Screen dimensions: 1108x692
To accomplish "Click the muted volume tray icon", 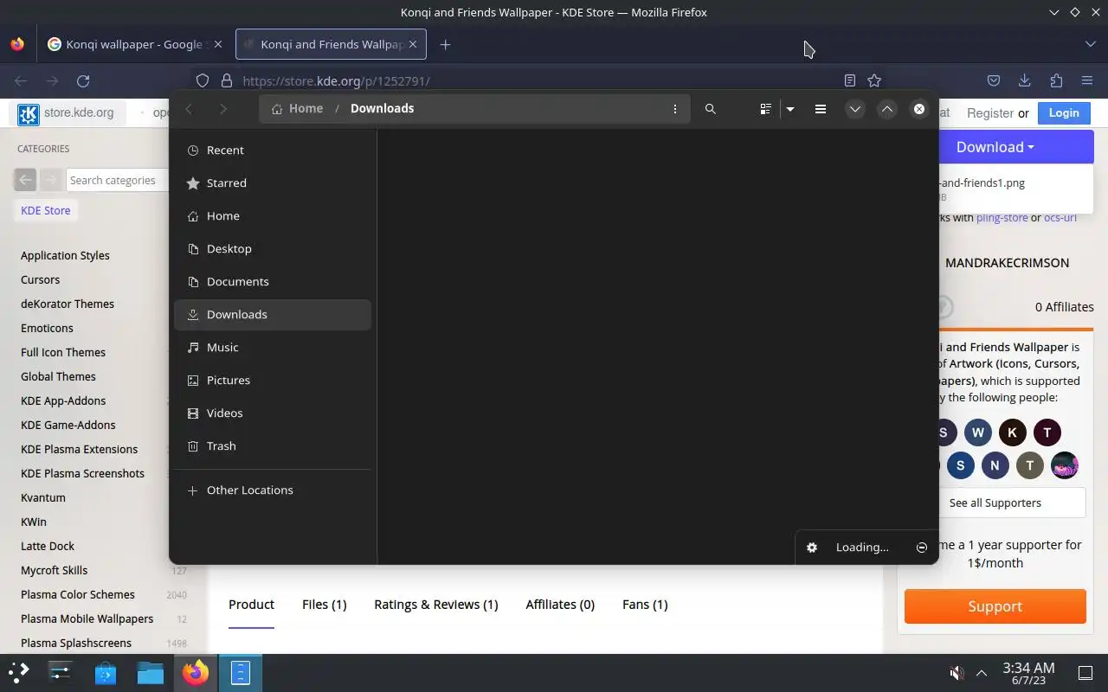I will coord(957,673).
